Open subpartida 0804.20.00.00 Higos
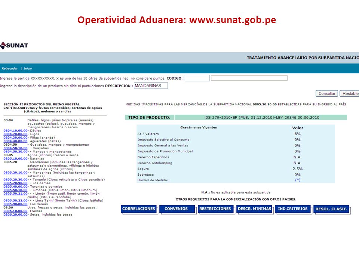The width and height of the screenshot is (359, 269). (x=16, y=134)
